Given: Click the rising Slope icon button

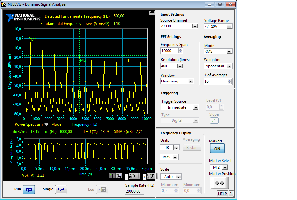Looking at the screenshot, I should tap(214, 120).
